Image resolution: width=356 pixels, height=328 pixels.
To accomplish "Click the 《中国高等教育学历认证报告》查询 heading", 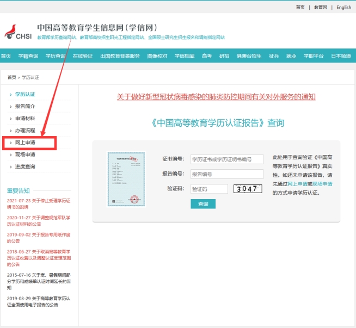I will click(218, 123).
